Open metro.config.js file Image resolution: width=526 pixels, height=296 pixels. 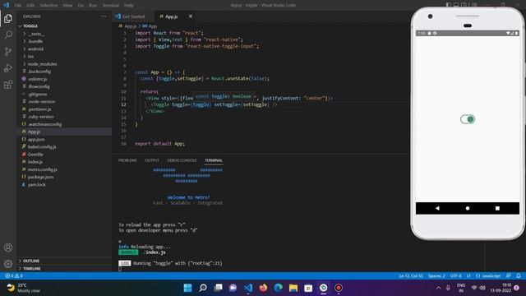[42, 169]
